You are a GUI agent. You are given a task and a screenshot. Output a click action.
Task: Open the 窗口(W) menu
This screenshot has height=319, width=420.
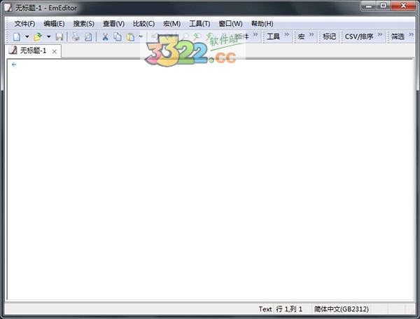[230, 24]
